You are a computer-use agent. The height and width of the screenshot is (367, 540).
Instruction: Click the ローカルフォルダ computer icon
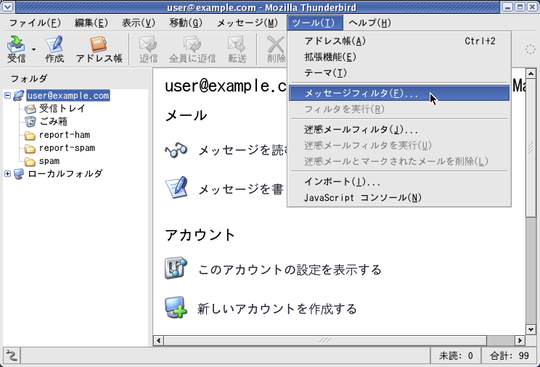(19, 173)
